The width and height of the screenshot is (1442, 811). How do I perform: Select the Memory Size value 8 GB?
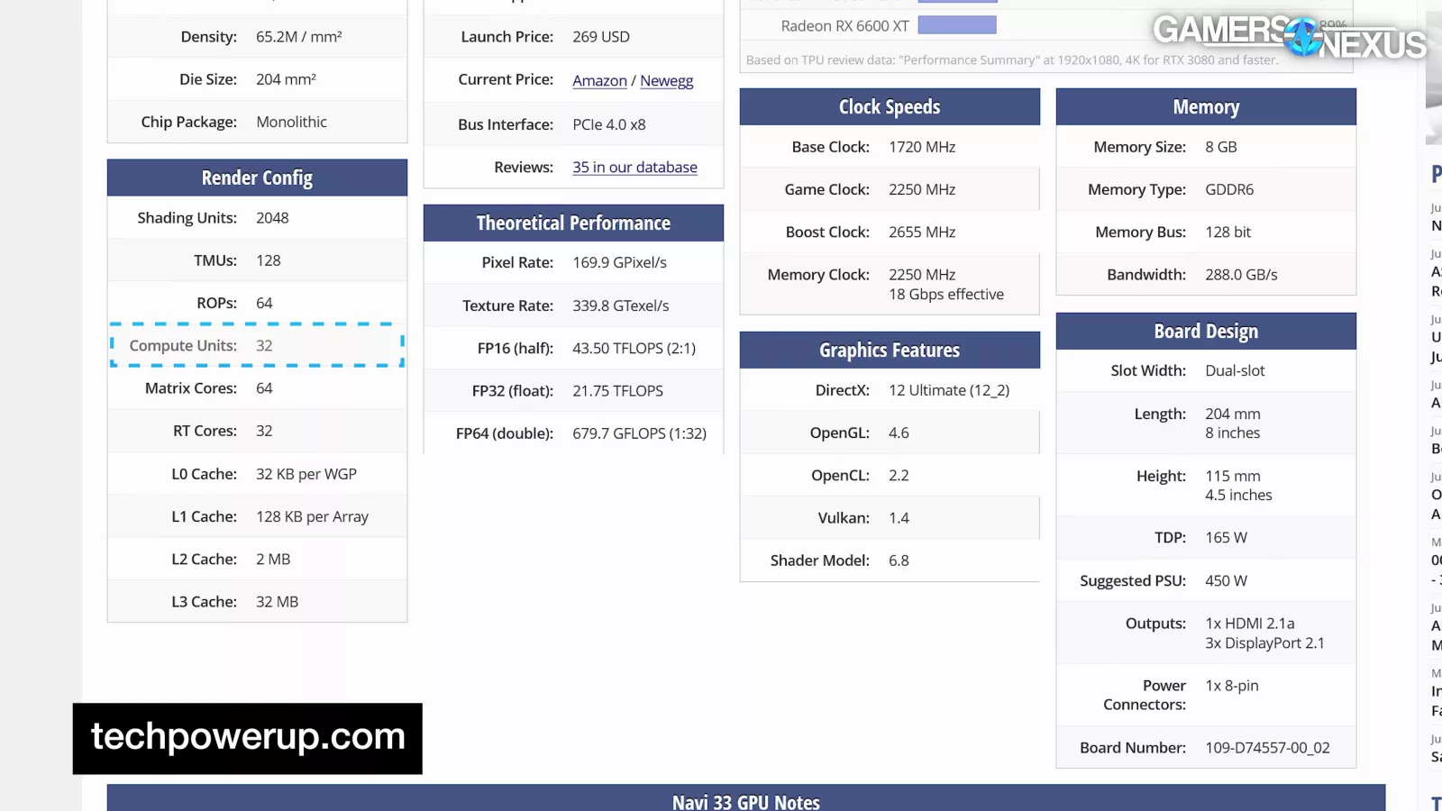pos(1221,147)
